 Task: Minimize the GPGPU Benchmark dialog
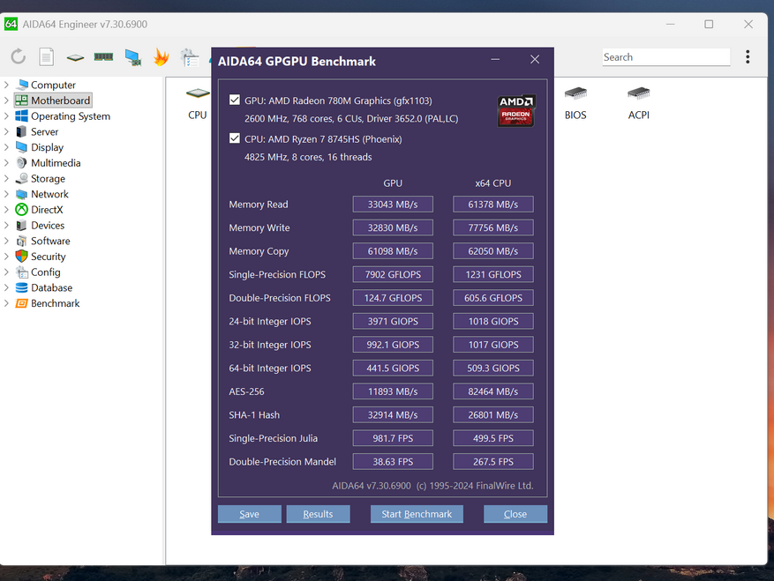(495, 60)
